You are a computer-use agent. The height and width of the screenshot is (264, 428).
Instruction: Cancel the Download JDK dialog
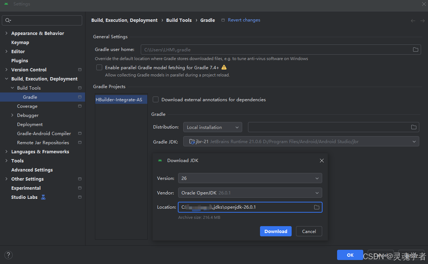click(309, 231)
